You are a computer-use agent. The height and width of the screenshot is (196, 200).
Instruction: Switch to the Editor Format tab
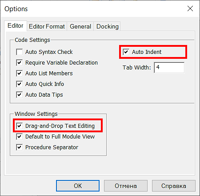[x=47, y=26]
